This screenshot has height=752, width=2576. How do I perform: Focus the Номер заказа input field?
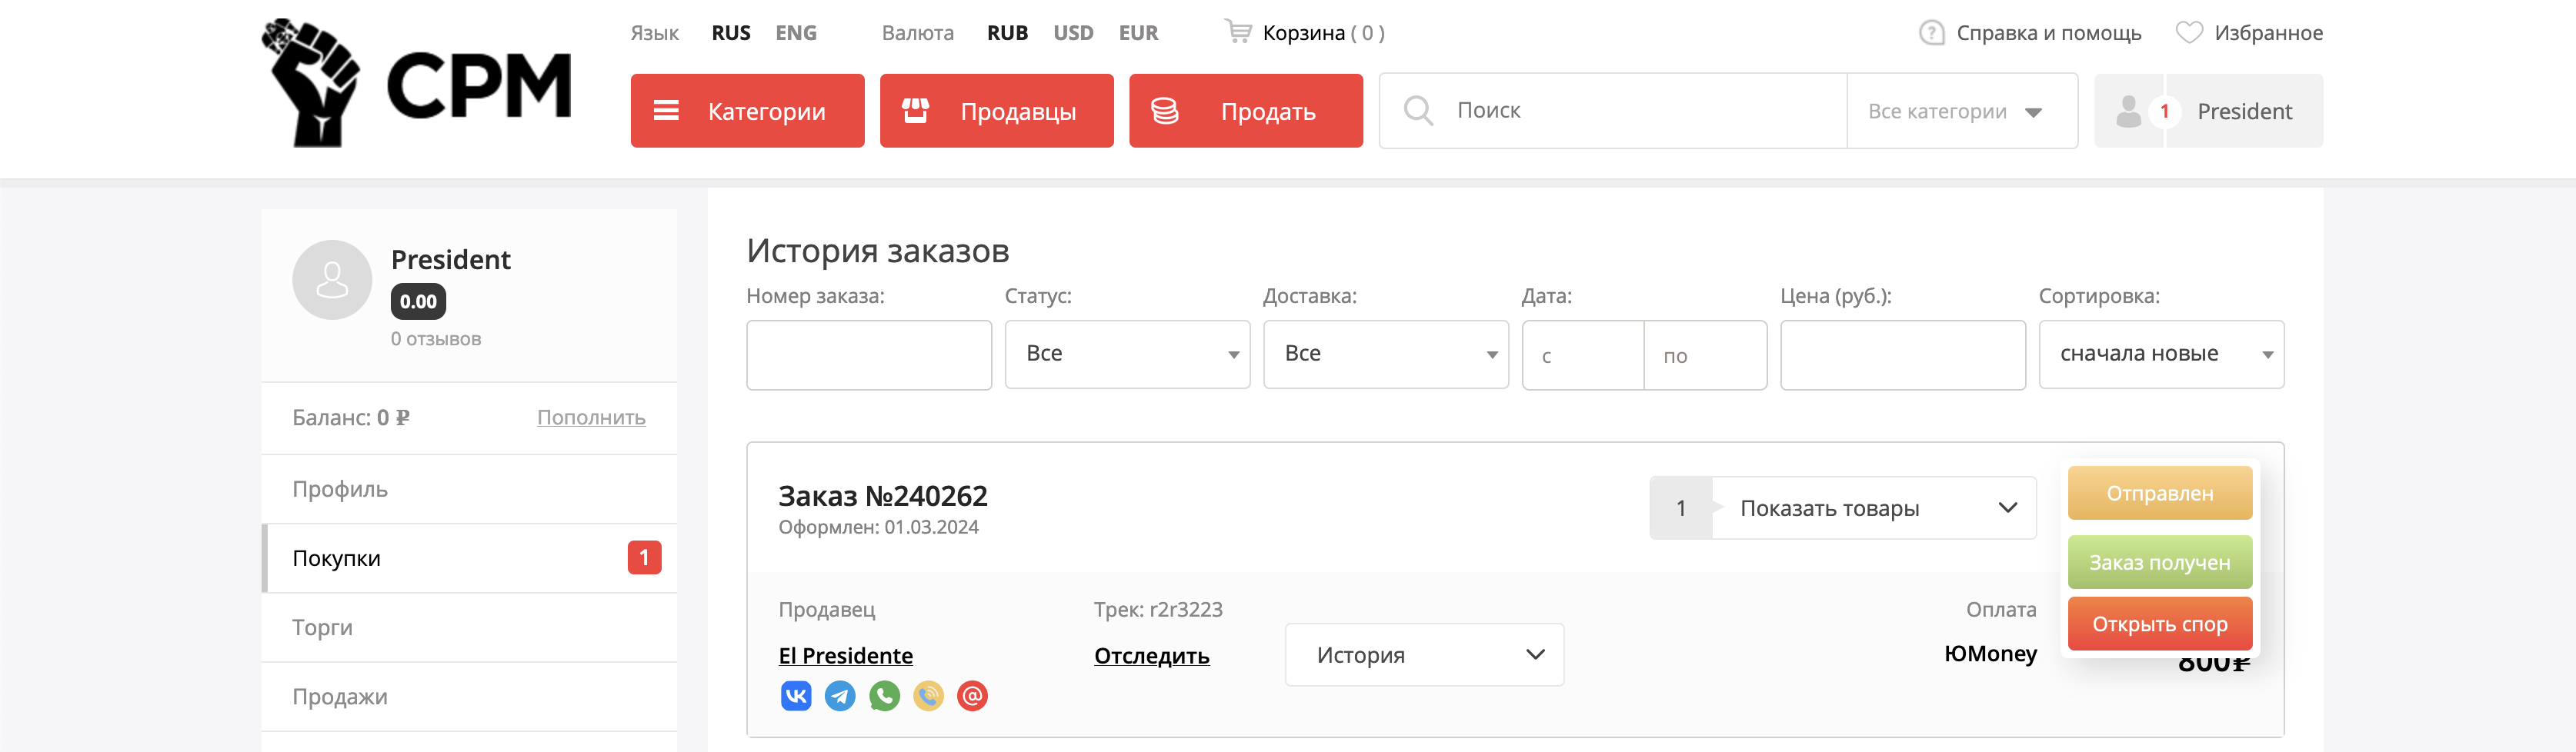(869, 354)
